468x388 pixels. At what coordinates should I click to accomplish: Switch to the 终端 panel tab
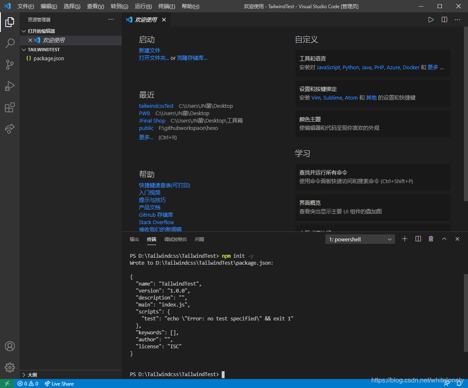(152, 239)
